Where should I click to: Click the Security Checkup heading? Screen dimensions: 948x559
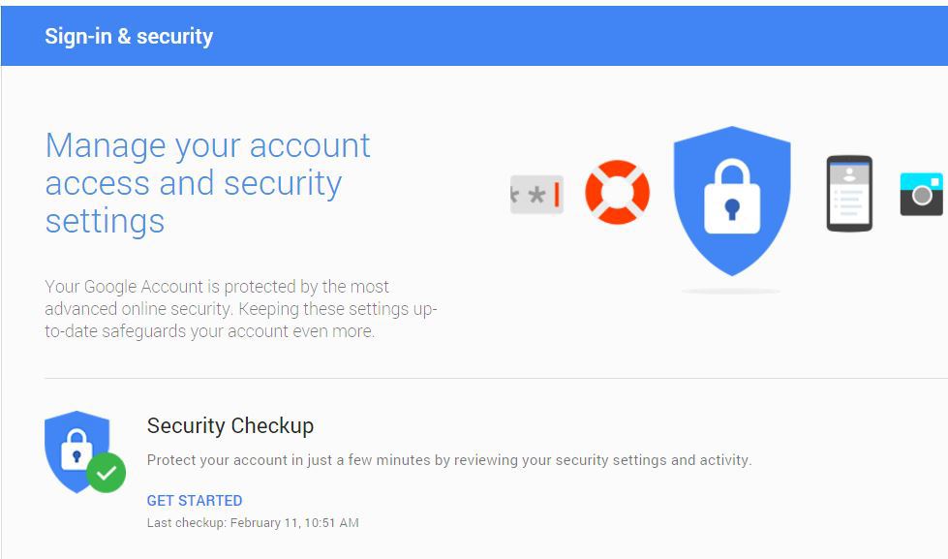tap(230, 425)
